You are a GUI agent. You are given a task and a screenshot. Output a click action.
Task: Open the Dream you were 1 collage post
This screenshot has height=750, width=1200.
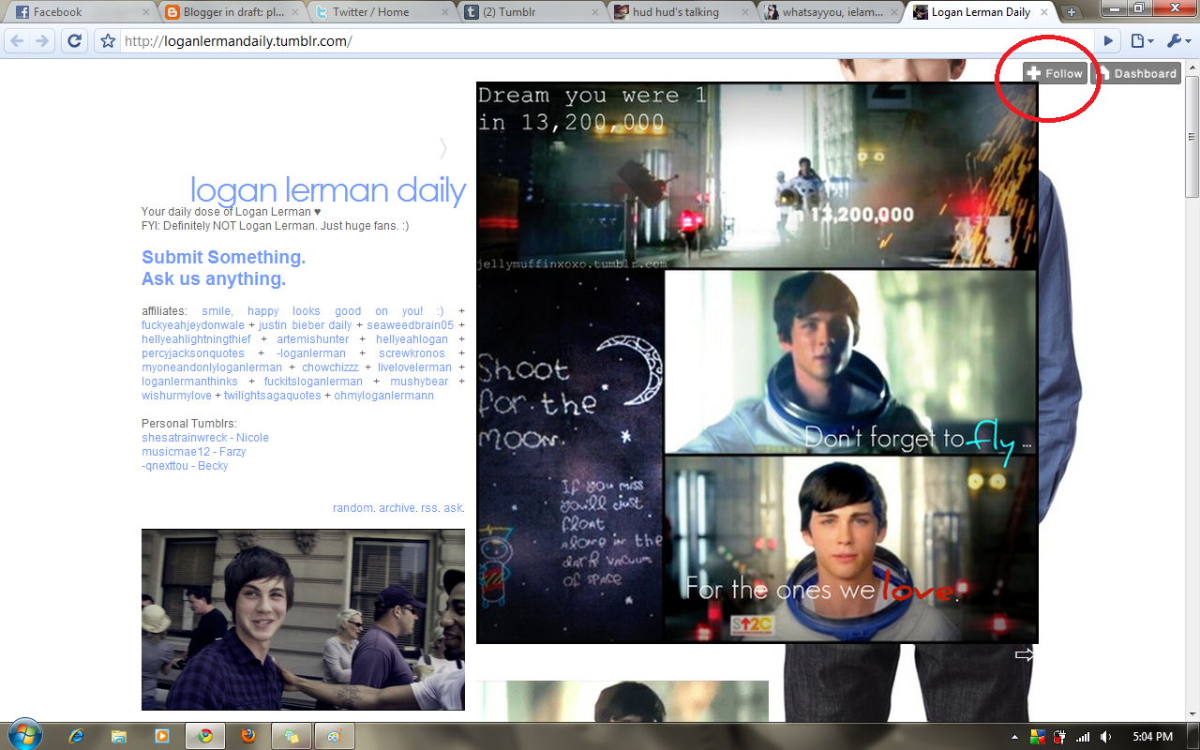(x=757, y=363)
